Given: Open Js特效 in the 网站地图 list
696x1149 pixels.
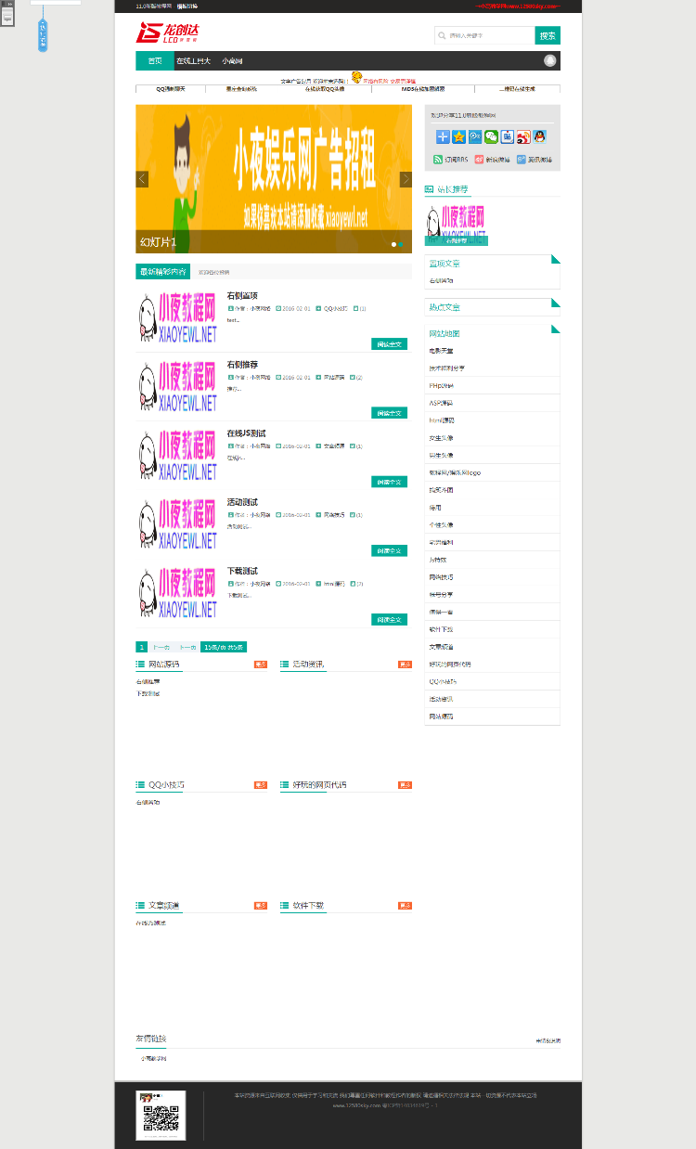Looking at the screenshot, I should (x=438, y=560).
